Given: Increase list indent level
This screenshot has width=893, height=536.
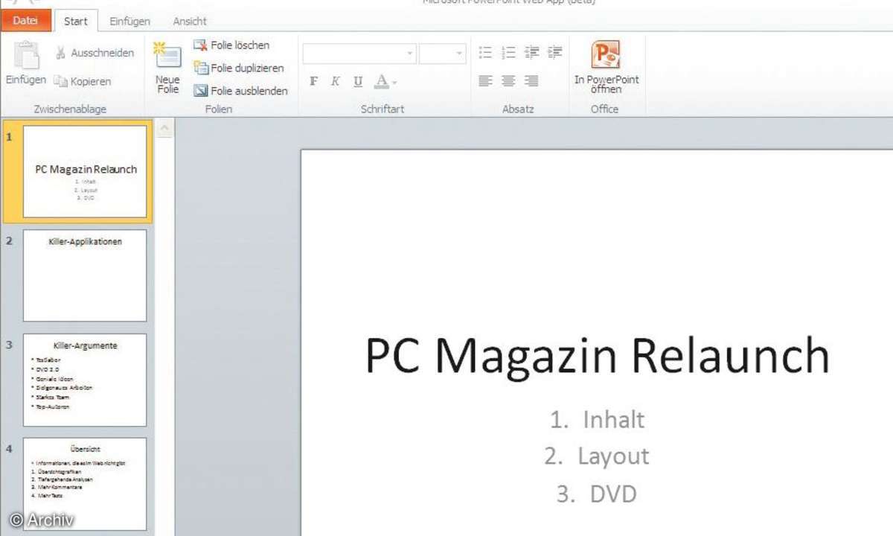Looking at the screenshot, I should point(554,52).
